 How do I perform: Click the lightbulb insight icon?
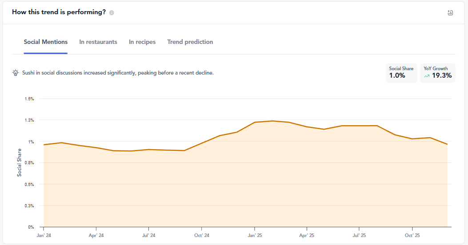[x=16, y=72]
